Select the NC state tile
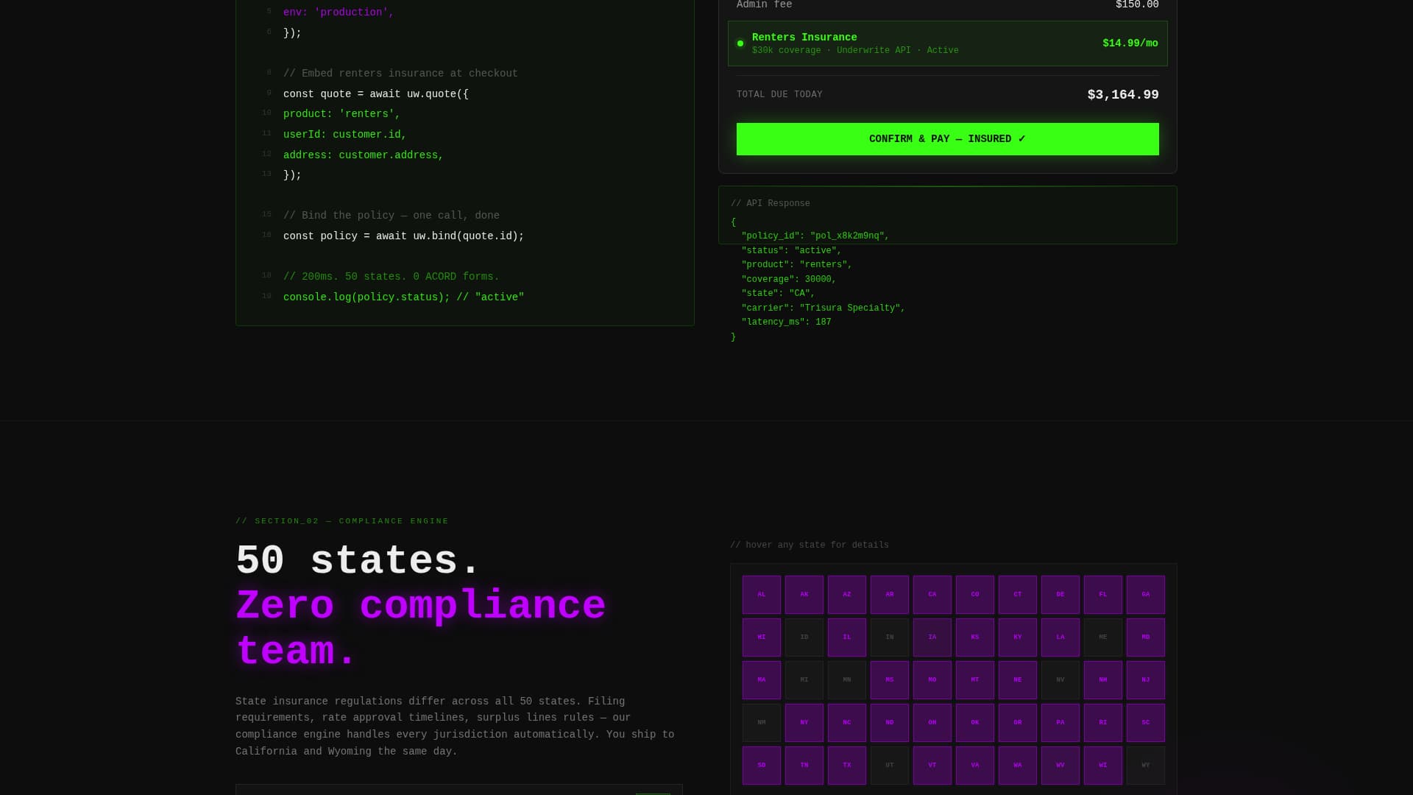 847,723
